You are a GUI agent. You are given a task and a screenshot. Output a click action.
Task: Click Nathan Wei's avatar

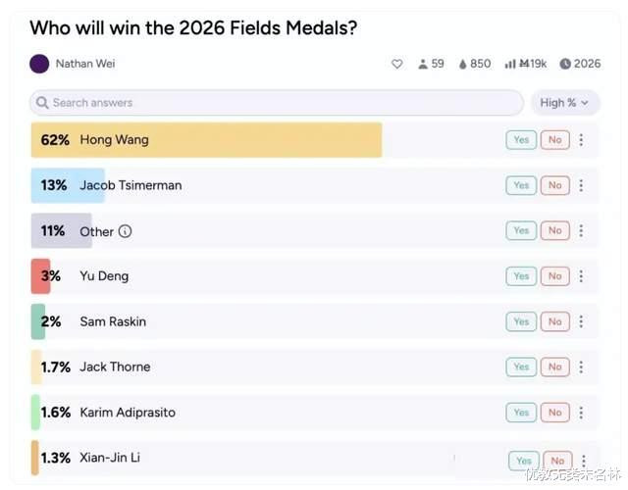(x=39, y=64)
